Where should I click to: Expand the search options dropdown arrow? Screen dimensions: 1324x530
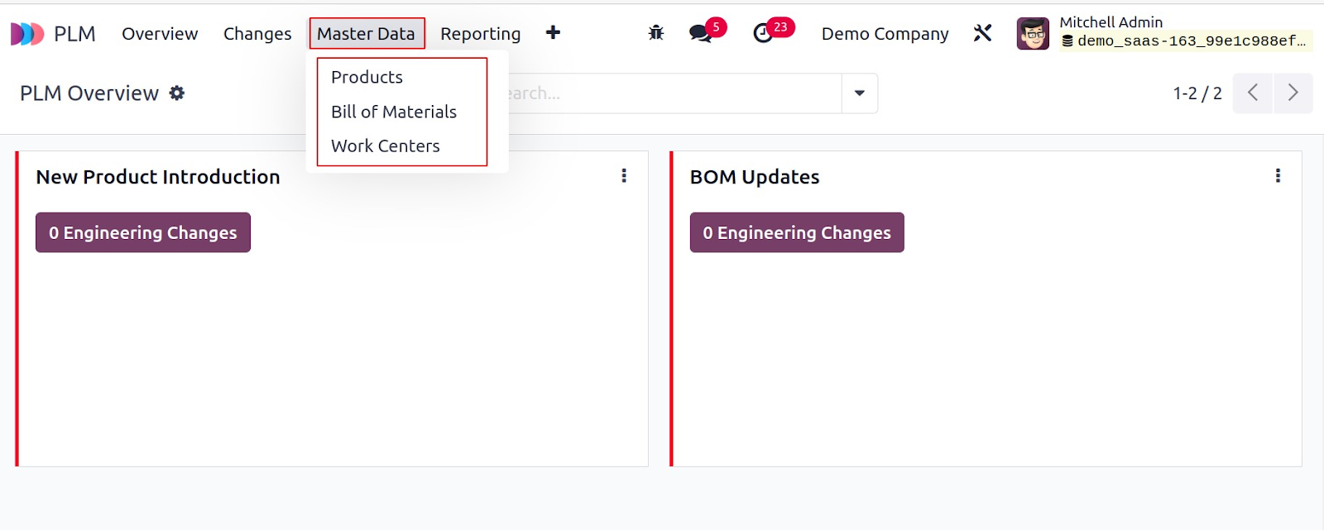click(860, 93)
